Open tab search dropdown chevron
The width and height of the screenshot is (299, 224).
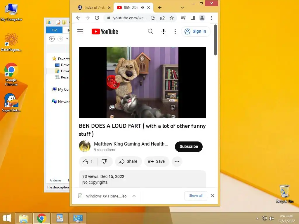[x=182, y=8]
